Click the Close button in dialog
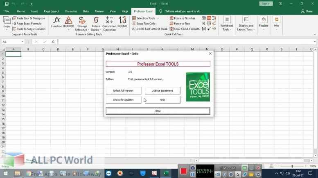The height and width of the screenshot is (178, 318). (x=158, y=111)
